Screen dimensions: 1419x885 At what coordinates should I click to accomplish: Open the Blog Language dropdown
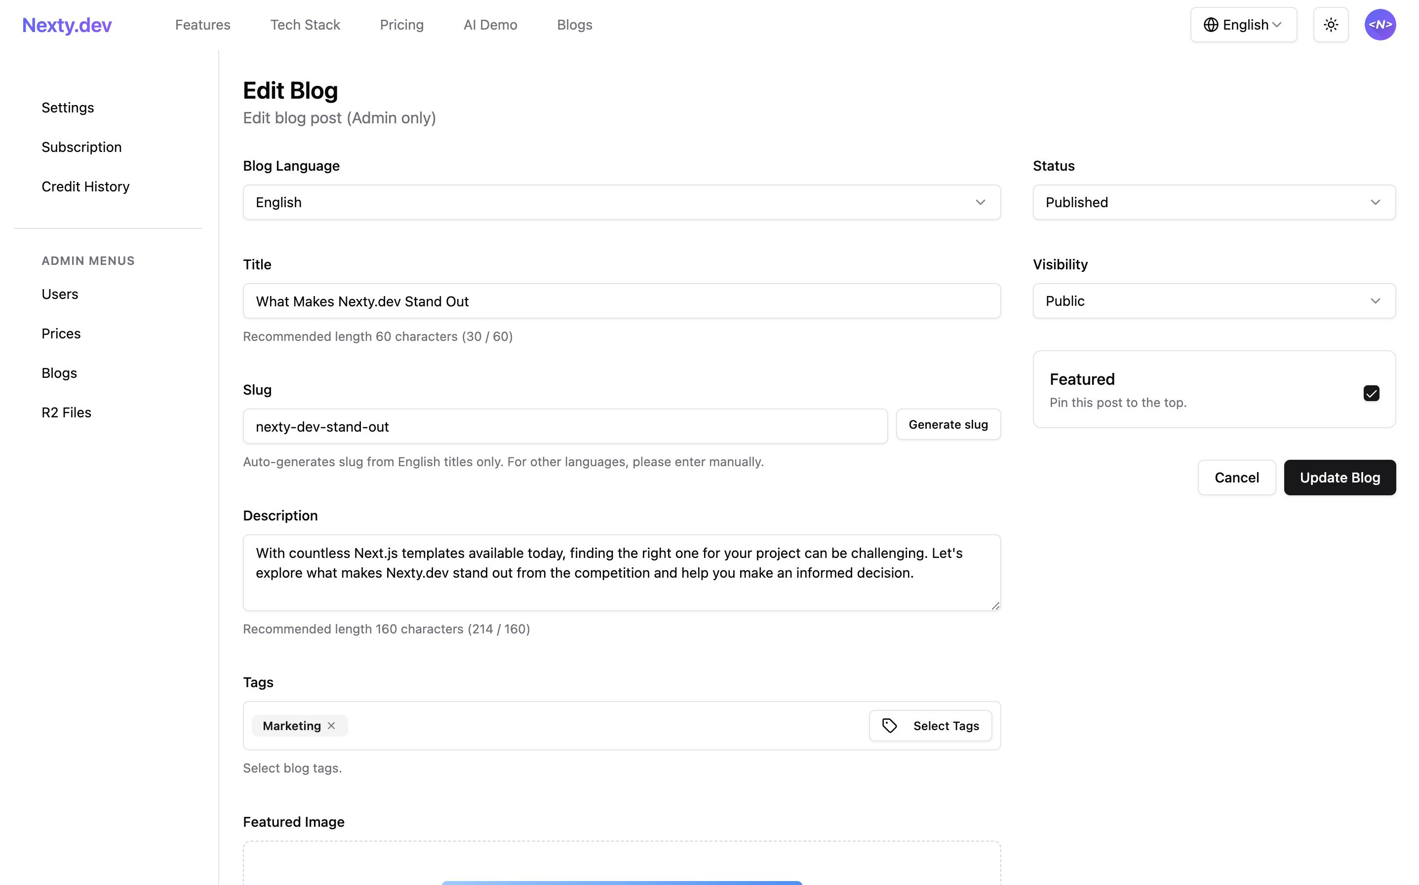click(x=621, y=203)
